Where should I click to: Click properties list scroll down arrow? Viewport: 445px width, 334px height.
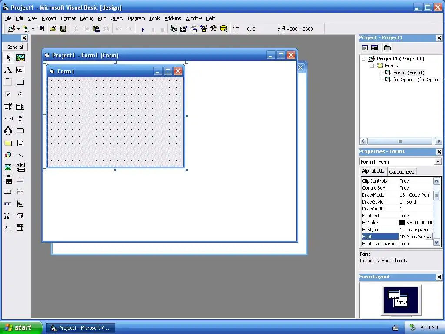[x=436, y=243]
